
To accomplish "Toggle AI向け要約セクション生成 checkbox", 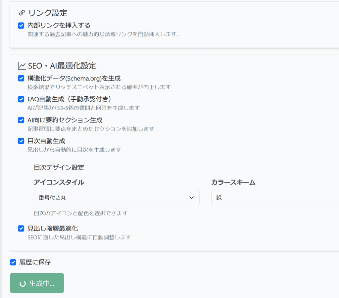I will [21, 120].
